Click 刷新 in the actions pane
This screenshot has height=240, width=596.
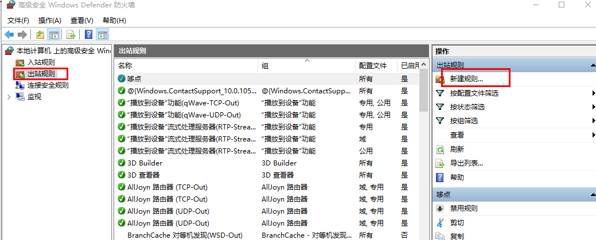(457, 149)
